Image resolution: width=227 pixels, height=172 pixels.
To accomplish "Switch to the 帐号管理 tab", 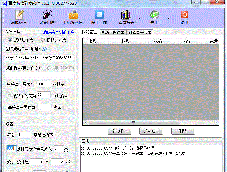I will coord(89,32).
